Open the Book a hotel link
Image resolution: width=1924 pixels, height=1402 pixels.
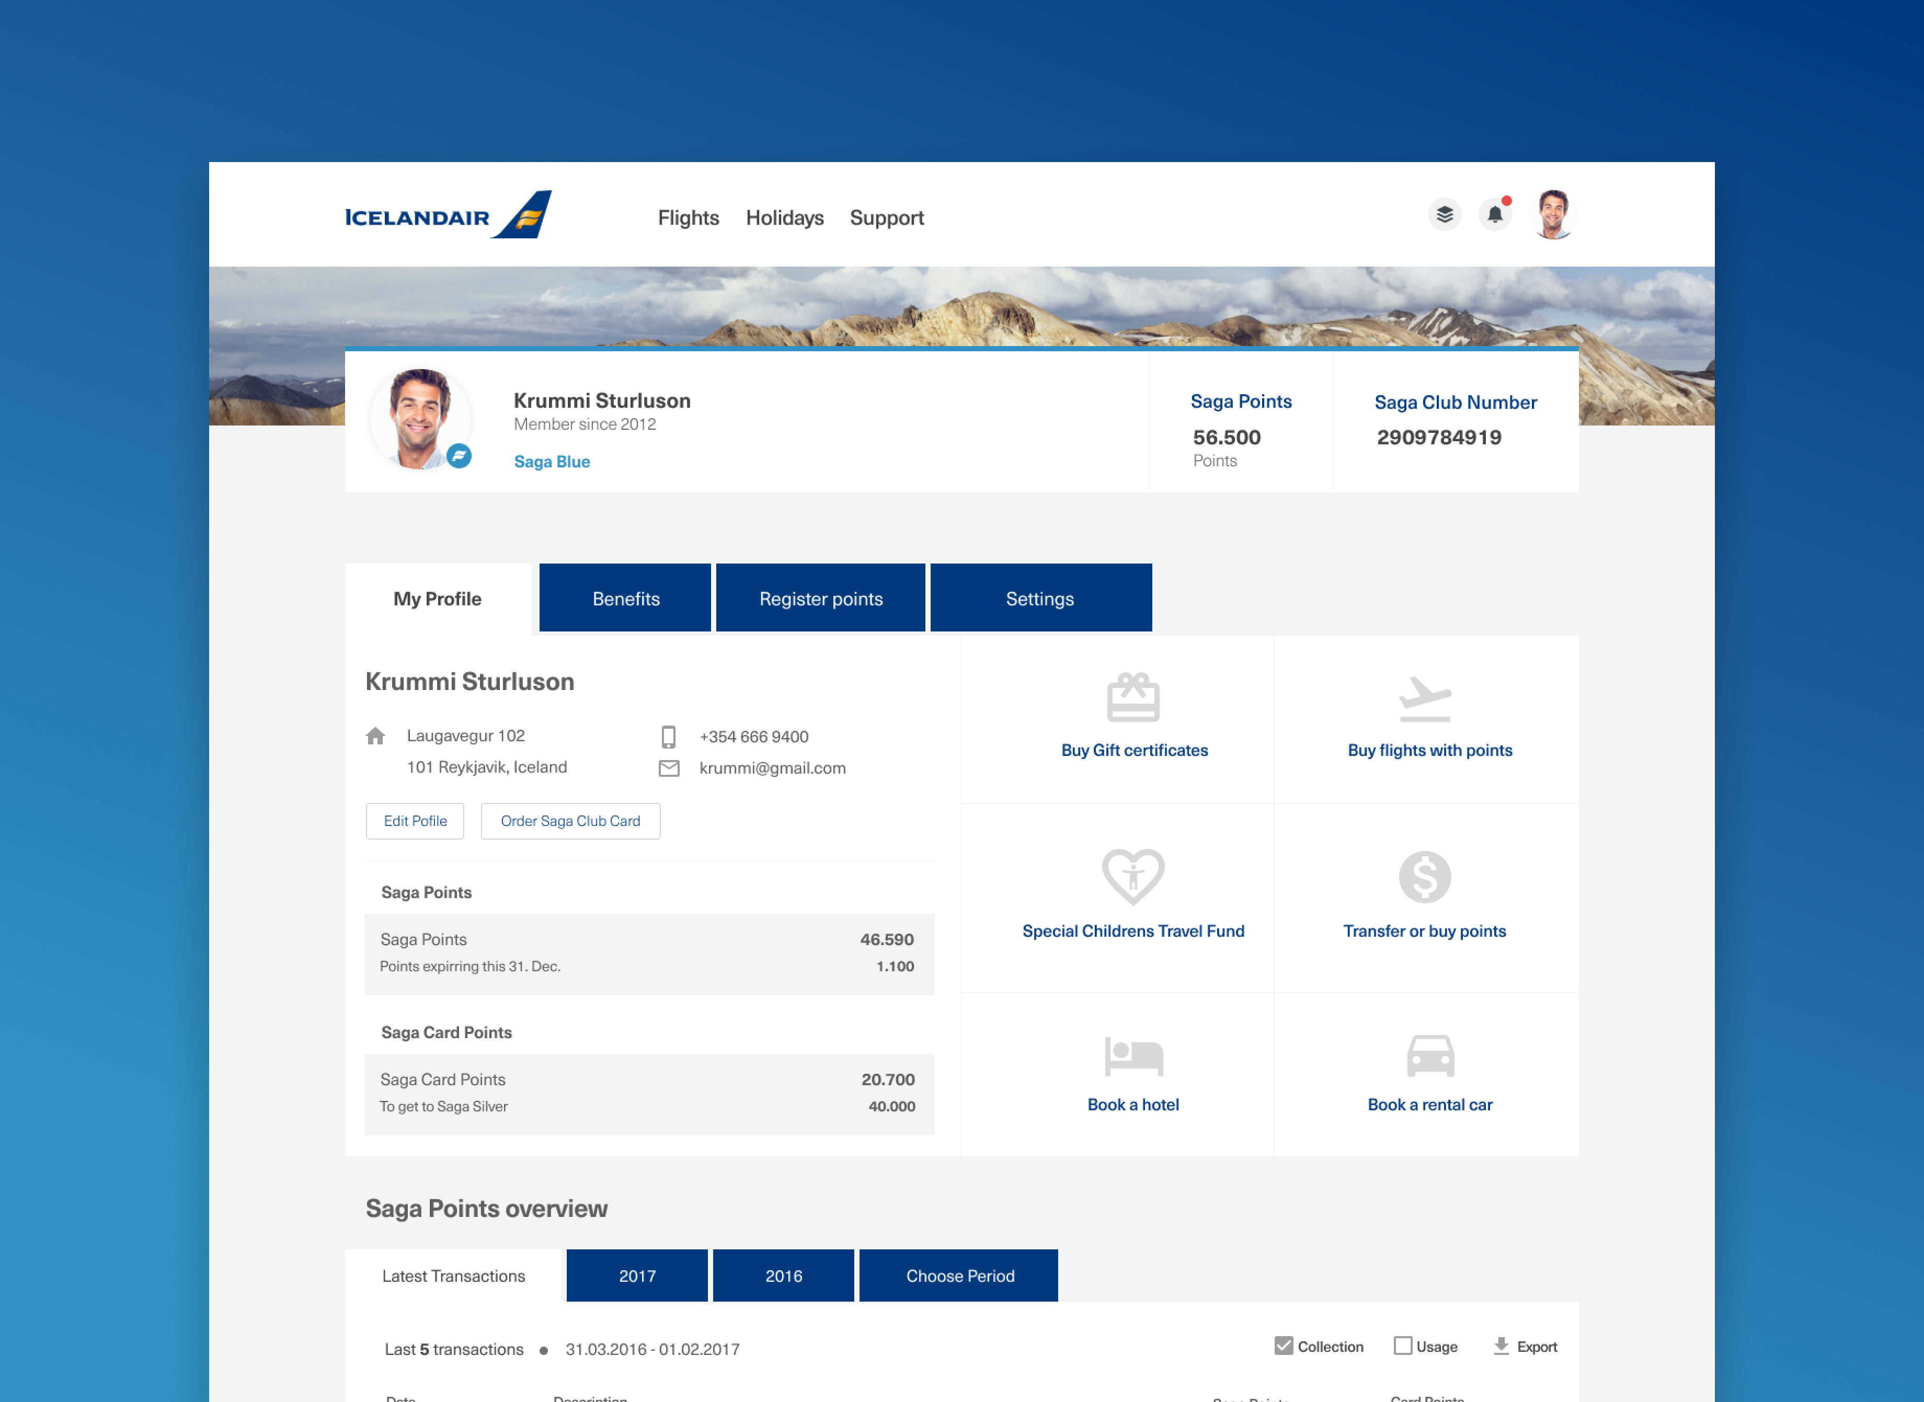point(1133,1104)
